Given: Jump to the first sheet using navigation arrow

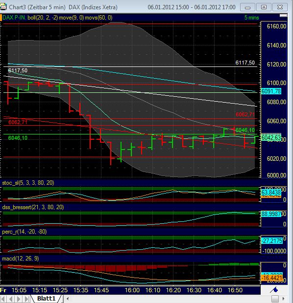Looking at the screenshot, I should click(3, 299).
